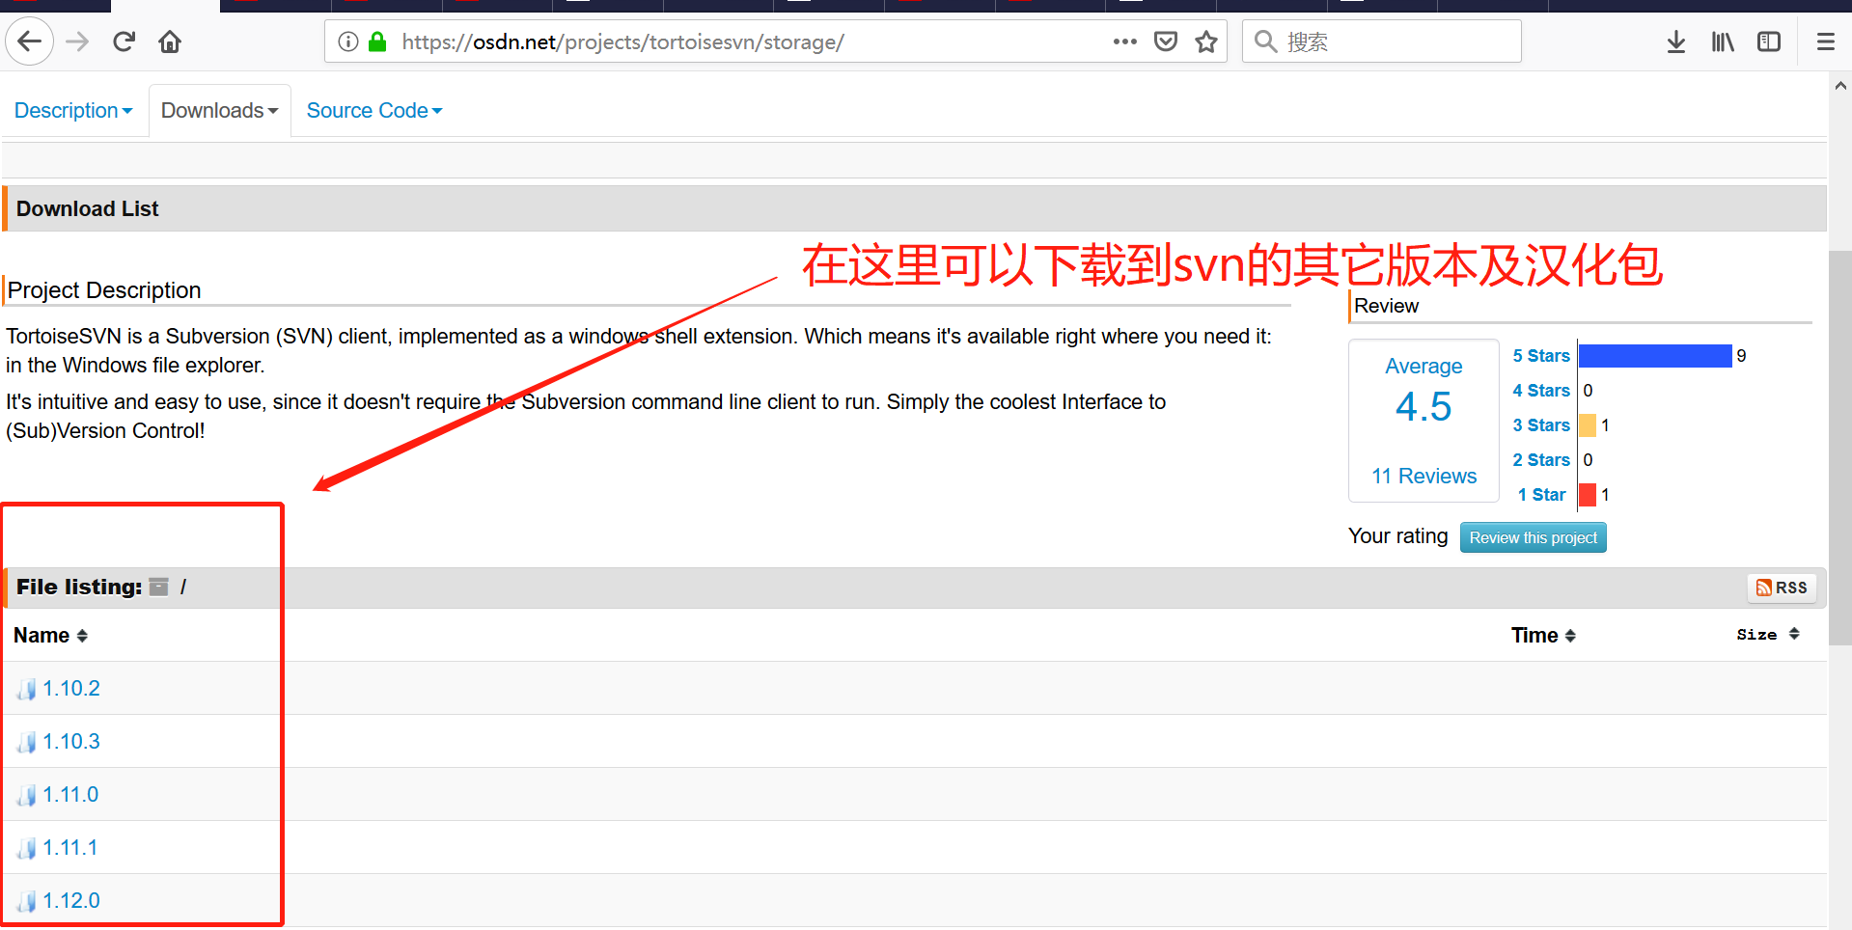Open the 1 Star reviews link
The image size is (1852, 930).
point(1541,495)
